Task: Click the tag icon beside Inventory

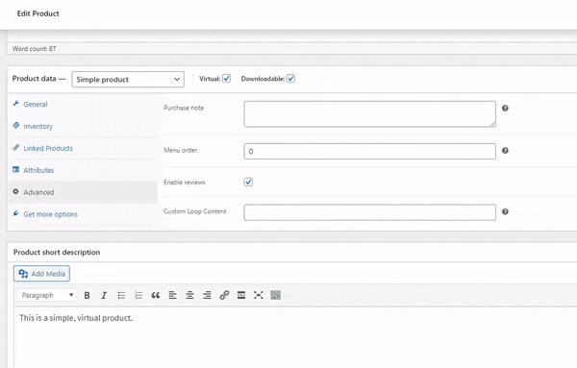Action: coord(15,125)
